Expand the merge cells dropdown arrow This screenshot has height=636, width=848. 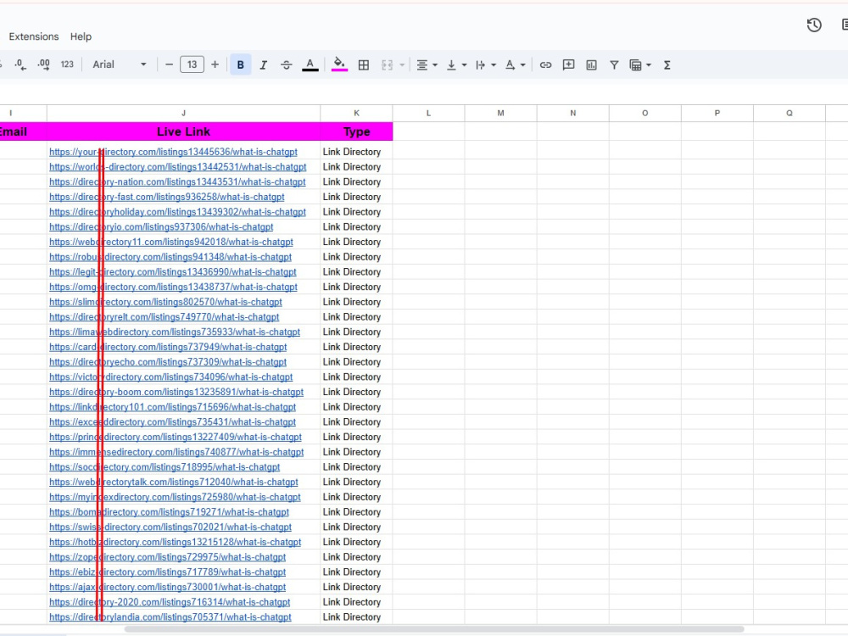pos(402,65)
